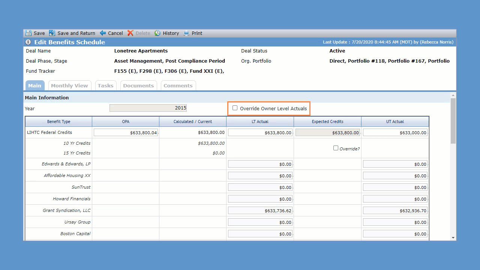Open the Documents tab

138,85
